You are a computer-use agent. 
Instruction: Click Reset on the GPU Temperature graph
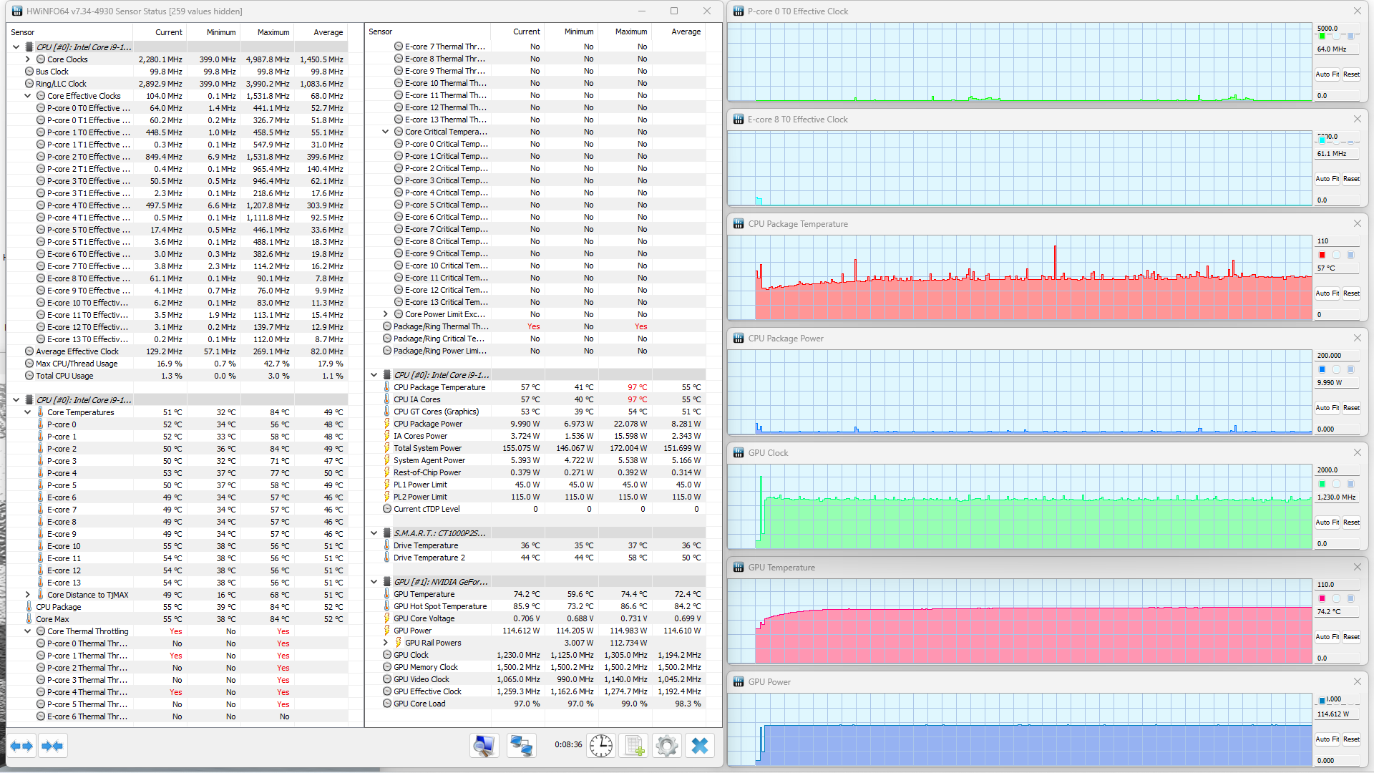pos(1351,637)
